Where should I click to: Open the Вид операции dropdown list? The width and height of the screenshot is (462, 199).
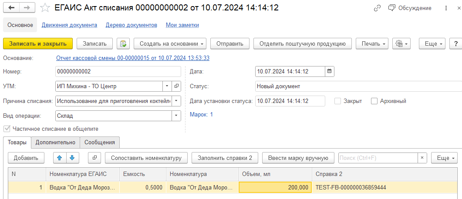click(176, 116)
